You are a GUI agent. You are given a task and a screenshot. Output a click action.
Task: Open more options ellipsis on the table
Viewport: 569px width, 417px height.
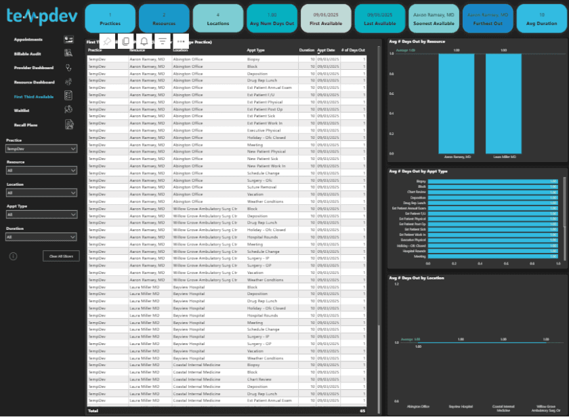click(180, 42)
